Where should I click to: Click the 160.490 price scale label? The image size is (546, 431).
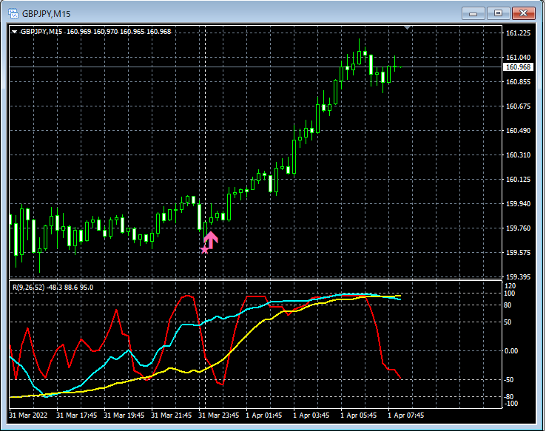coord(518,130)
